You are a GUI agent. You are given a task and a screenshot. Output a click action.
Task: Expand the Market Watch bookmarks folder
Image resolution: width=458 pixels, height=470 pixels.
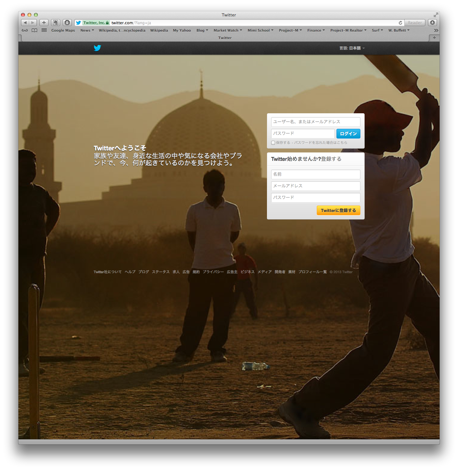tap(228, 30)
